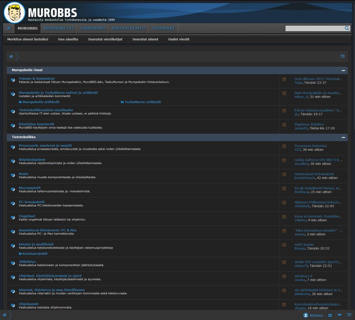The image size is (355, 320).
Task: Collapse the Tietotekniikka category
Action: [x=343, y=138]
